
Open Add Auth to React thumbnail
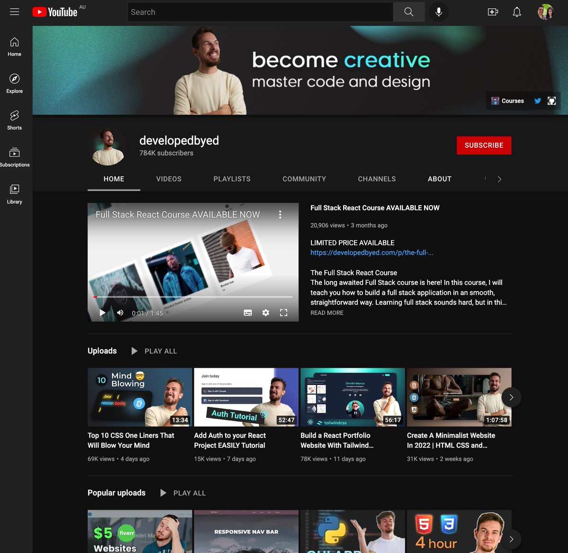pyautogui.click(x=246, y=397)
